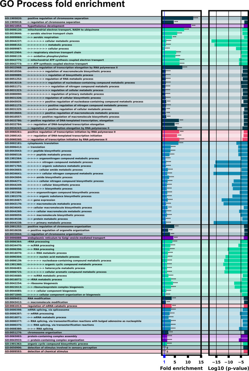This screenshot has width=249, height=371.
Task: Click the 'aerobic electron transport chain' label
Action: pos(52,33)
